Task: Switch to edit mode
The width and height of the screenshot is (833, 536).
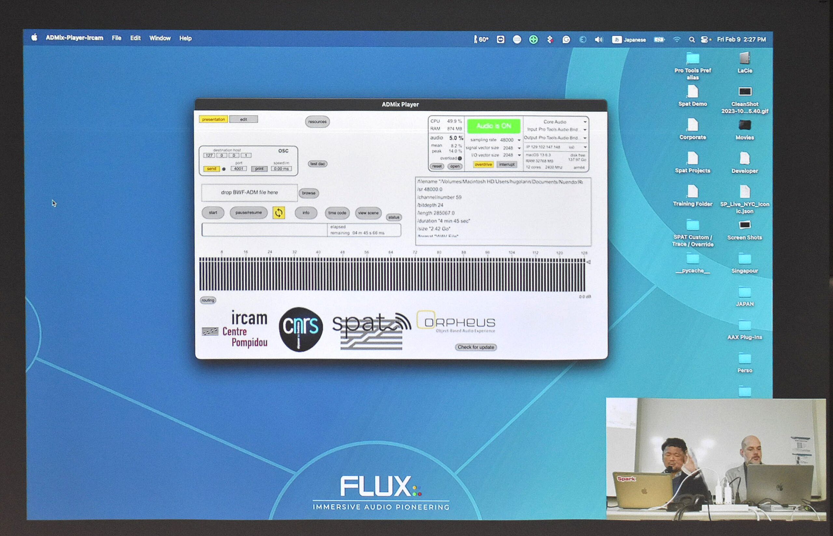Action: pos(243,119)
